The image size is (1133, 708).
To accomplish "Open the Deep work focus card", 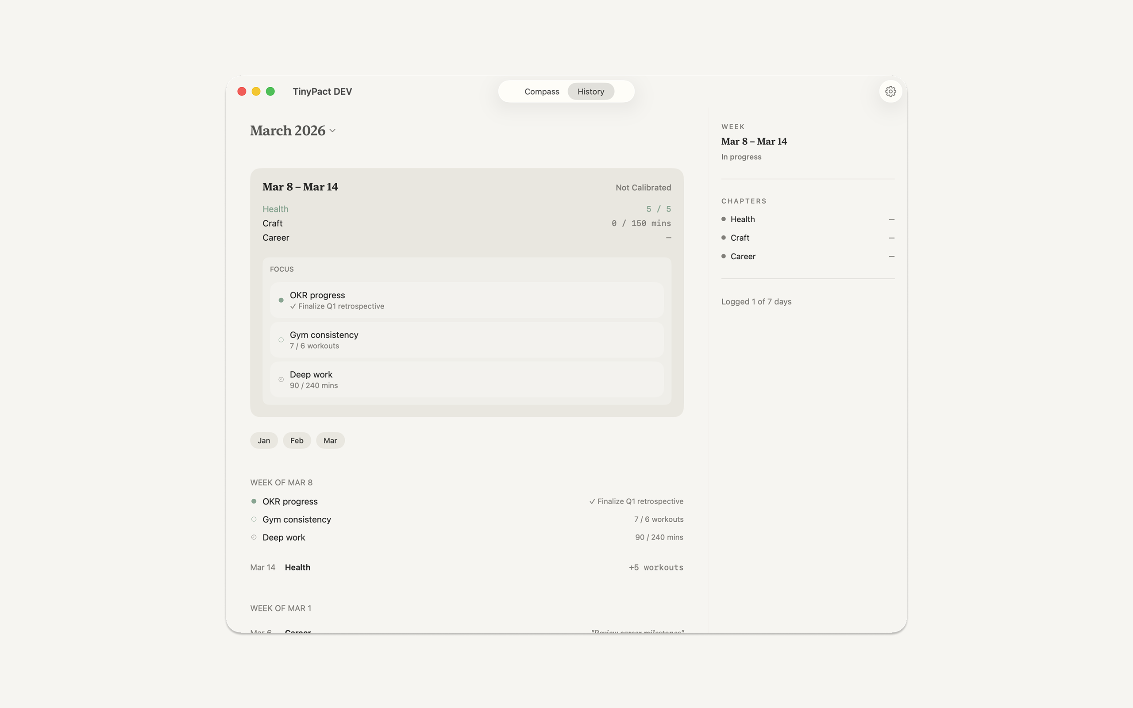I will [467, 380].
